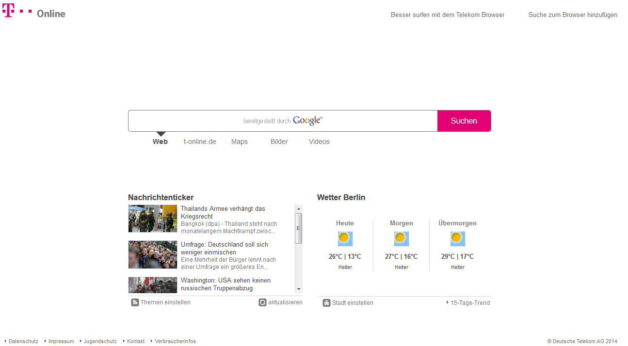Click the 26°C | 13°C temperature text
This screenshot has width=628, height=346.
(345, 257)
